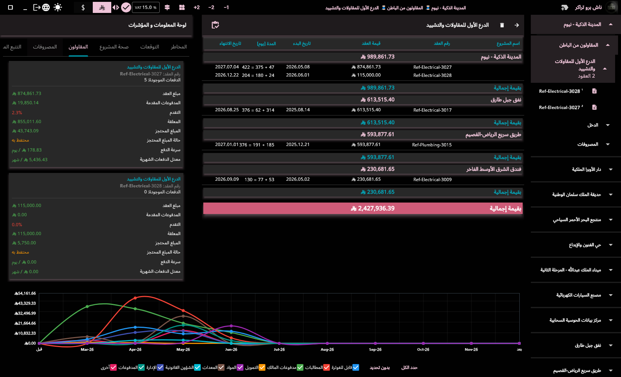Open the صحة المشروع tab
Screen dimensions: 621x377
click(x=114, y=47)
